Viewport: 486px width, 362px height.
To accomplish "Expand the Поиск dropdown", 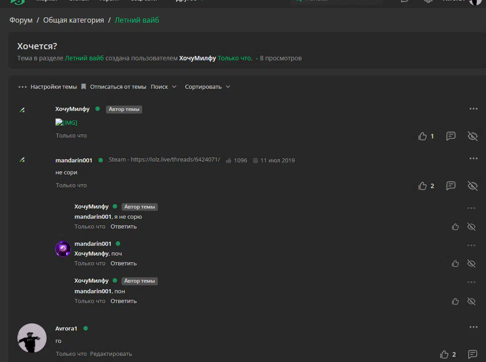I will [x=164, y=87].
